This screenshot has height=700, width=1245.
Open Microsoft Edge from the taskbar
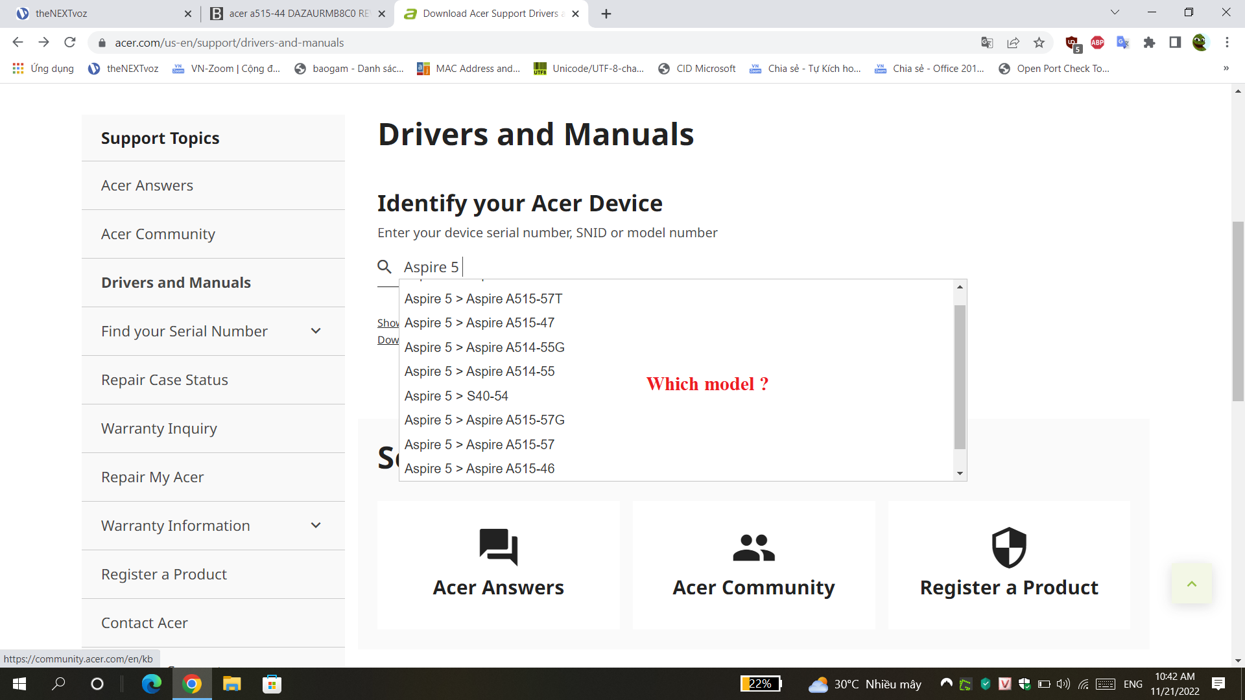point(152,684)
